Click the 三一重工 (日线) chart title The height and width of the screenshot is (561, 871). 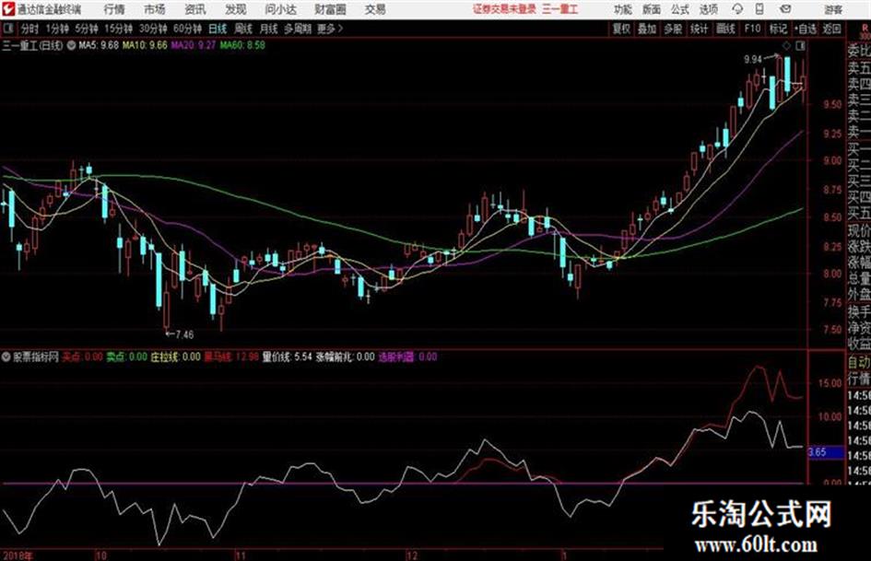32,45
